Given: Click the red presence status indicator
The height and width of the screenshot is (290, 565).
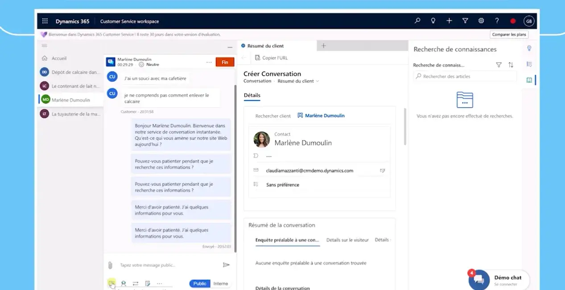Looking at the screenshot, I should tap(513, 21).
